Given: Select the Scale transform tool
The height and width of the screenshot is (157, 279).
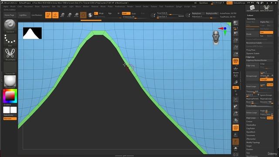Looking at the screenshot, I should tap(69, 15).
